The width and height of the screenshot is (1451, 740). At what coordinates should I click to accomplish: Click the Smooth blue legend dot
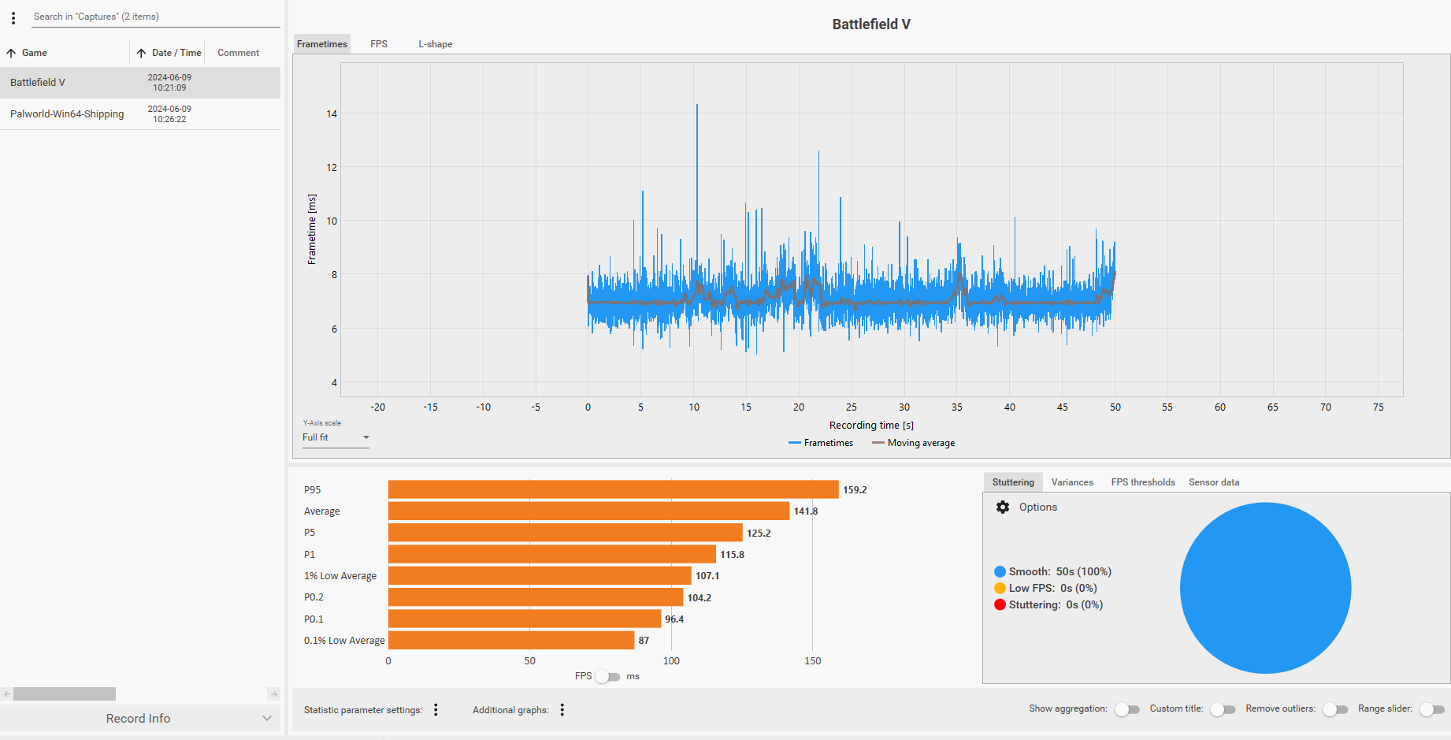pos(1000,571)
